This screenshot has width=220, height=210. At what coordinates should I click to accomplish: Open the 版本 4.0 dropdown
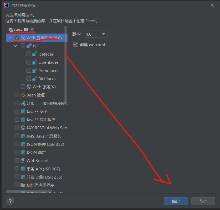[x=95, y=34]
